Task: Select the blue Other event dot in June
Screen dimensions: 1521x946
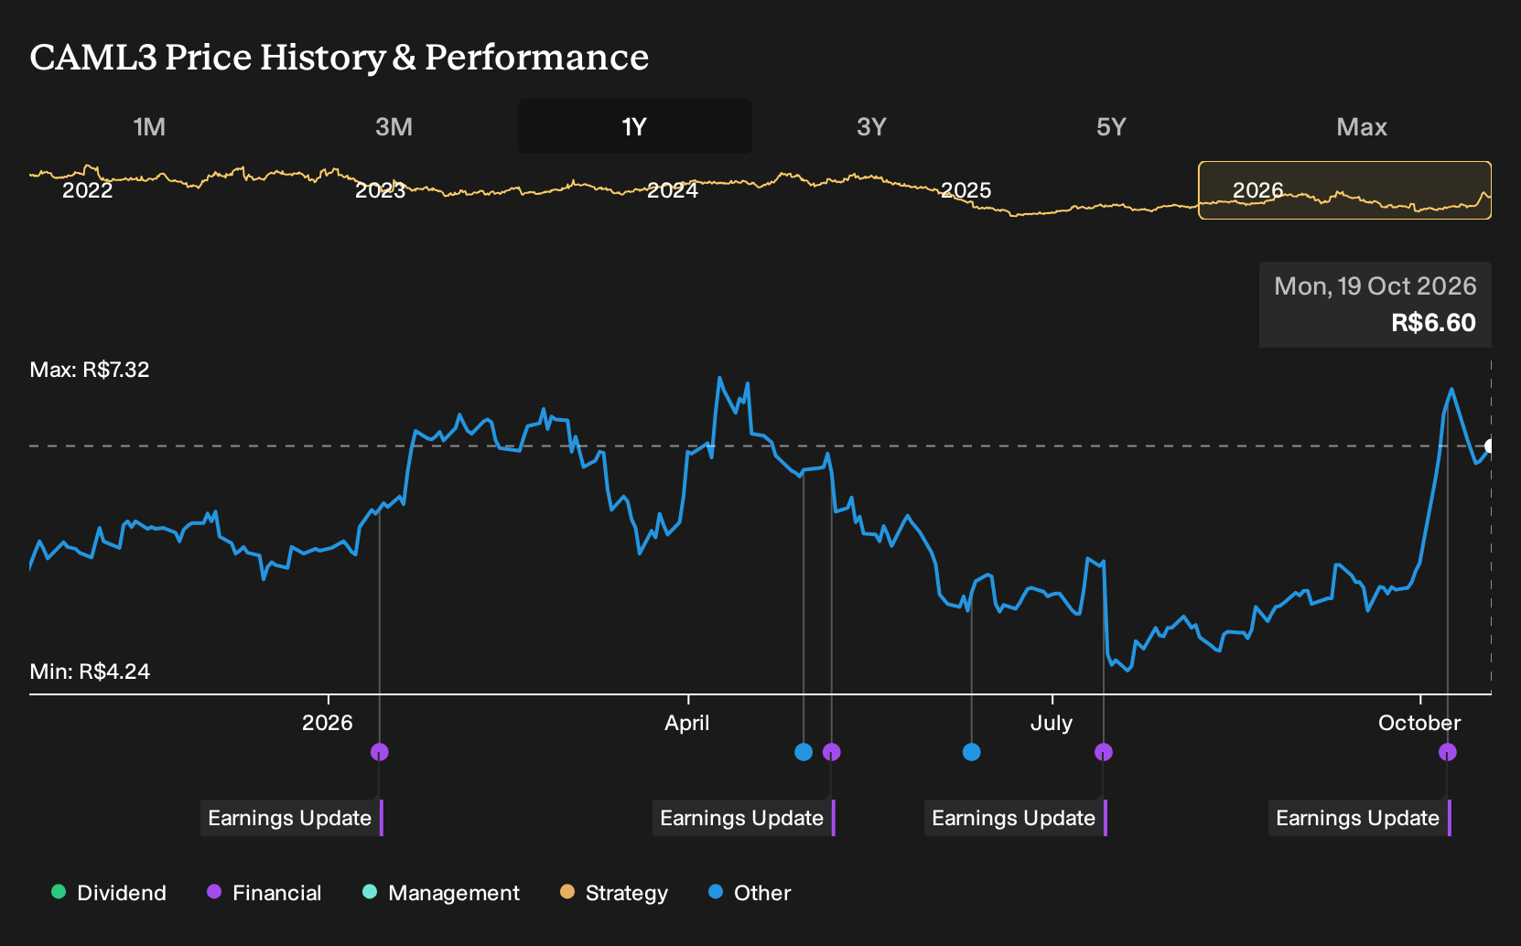Action: click(x=972, y=752)
